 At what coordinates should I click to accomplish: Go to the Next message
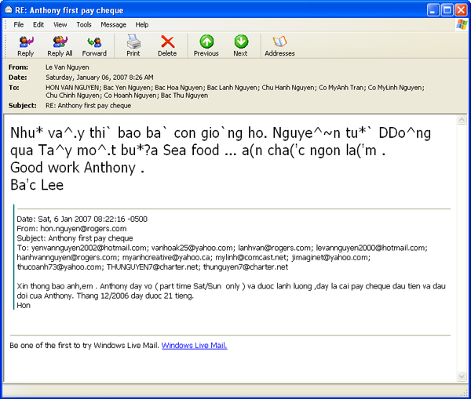(x=241, y=46)
